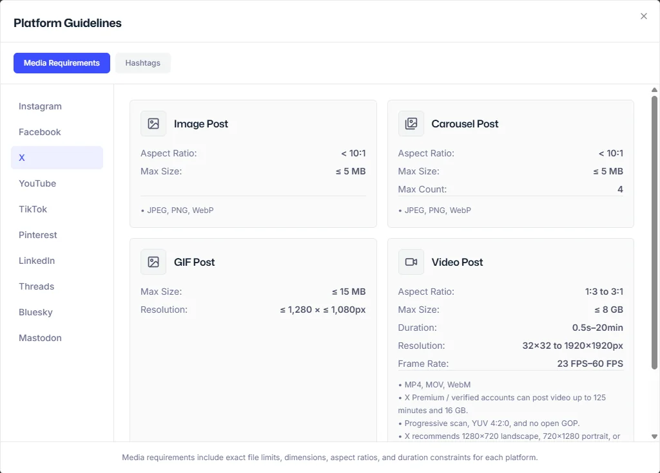660x473 pixels.
Task: Click the scrollbar up arrow
Action: coord(654,89)
